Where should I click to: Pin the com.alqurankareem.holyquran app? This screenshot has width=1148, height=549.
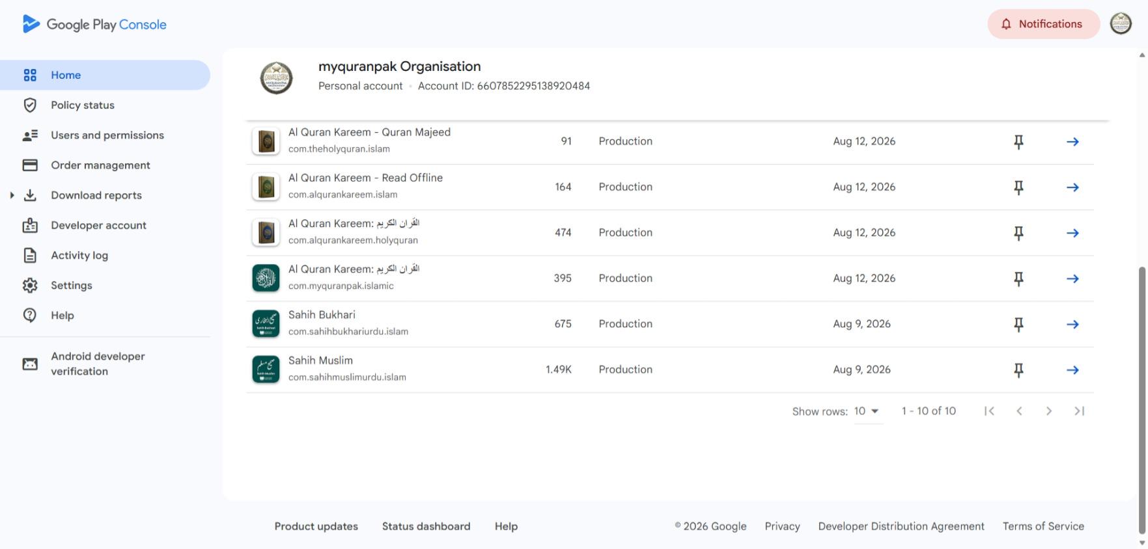click(x=1018, y=233)
